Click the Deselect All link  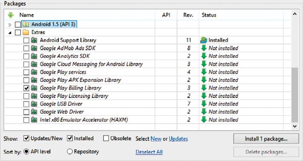click(x=149, y=152)
